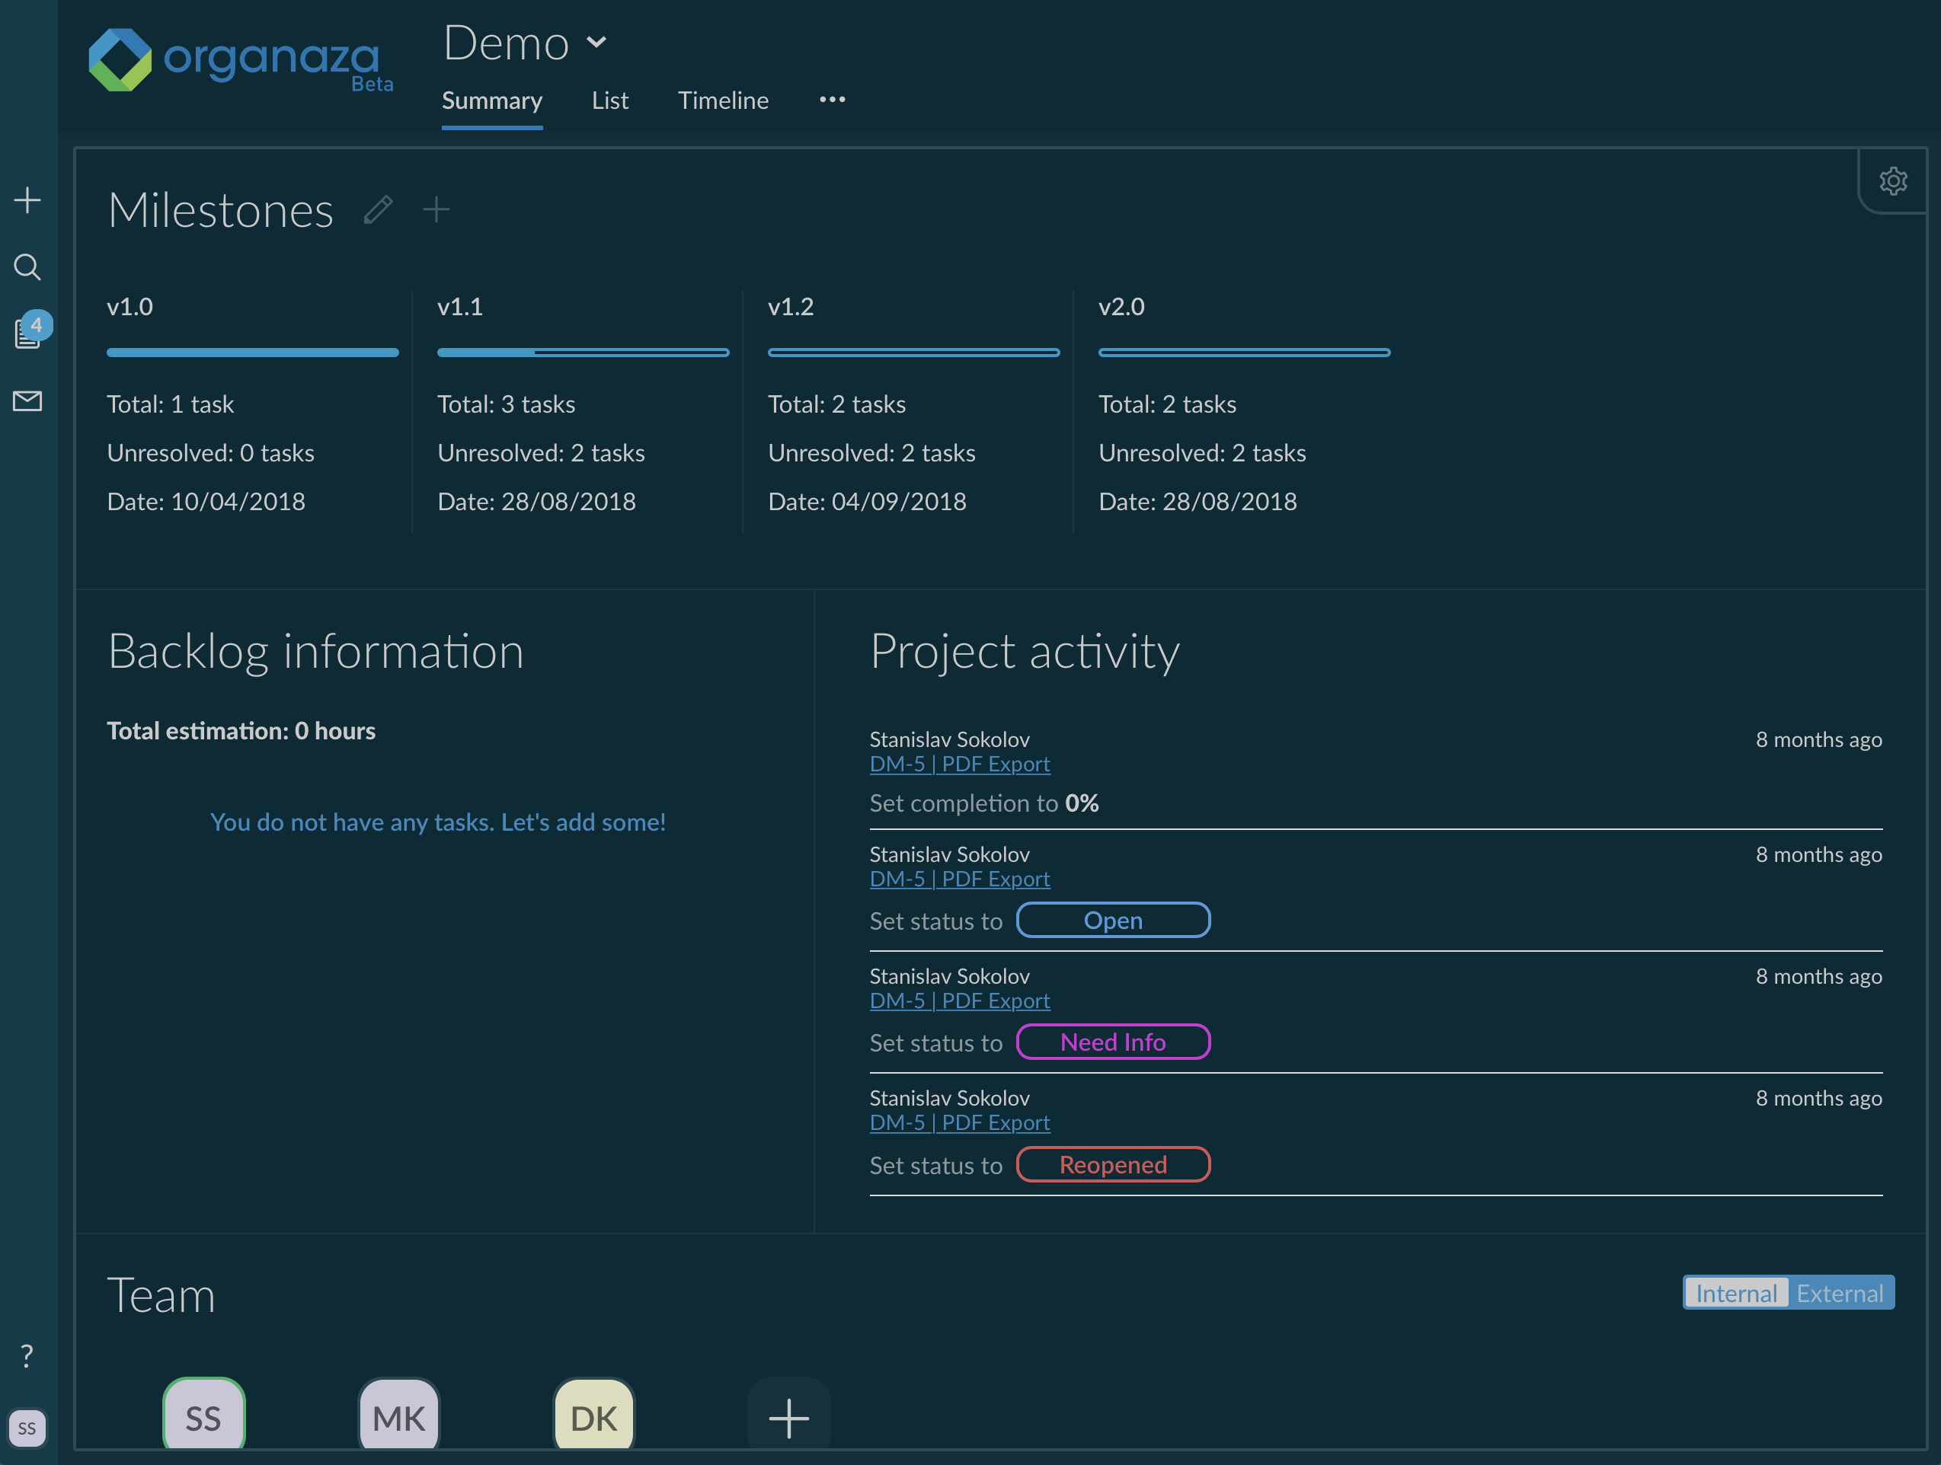
Task: Click the help question mark icon
Action: [27, 1355]
